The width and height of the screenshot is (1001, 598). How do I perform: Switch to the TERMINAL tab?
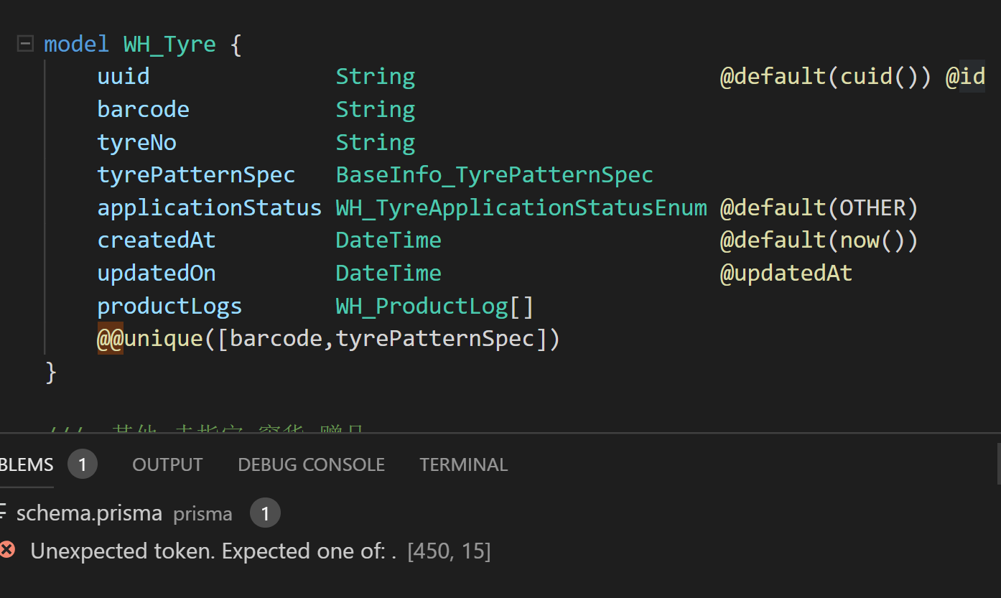[463, 464]
